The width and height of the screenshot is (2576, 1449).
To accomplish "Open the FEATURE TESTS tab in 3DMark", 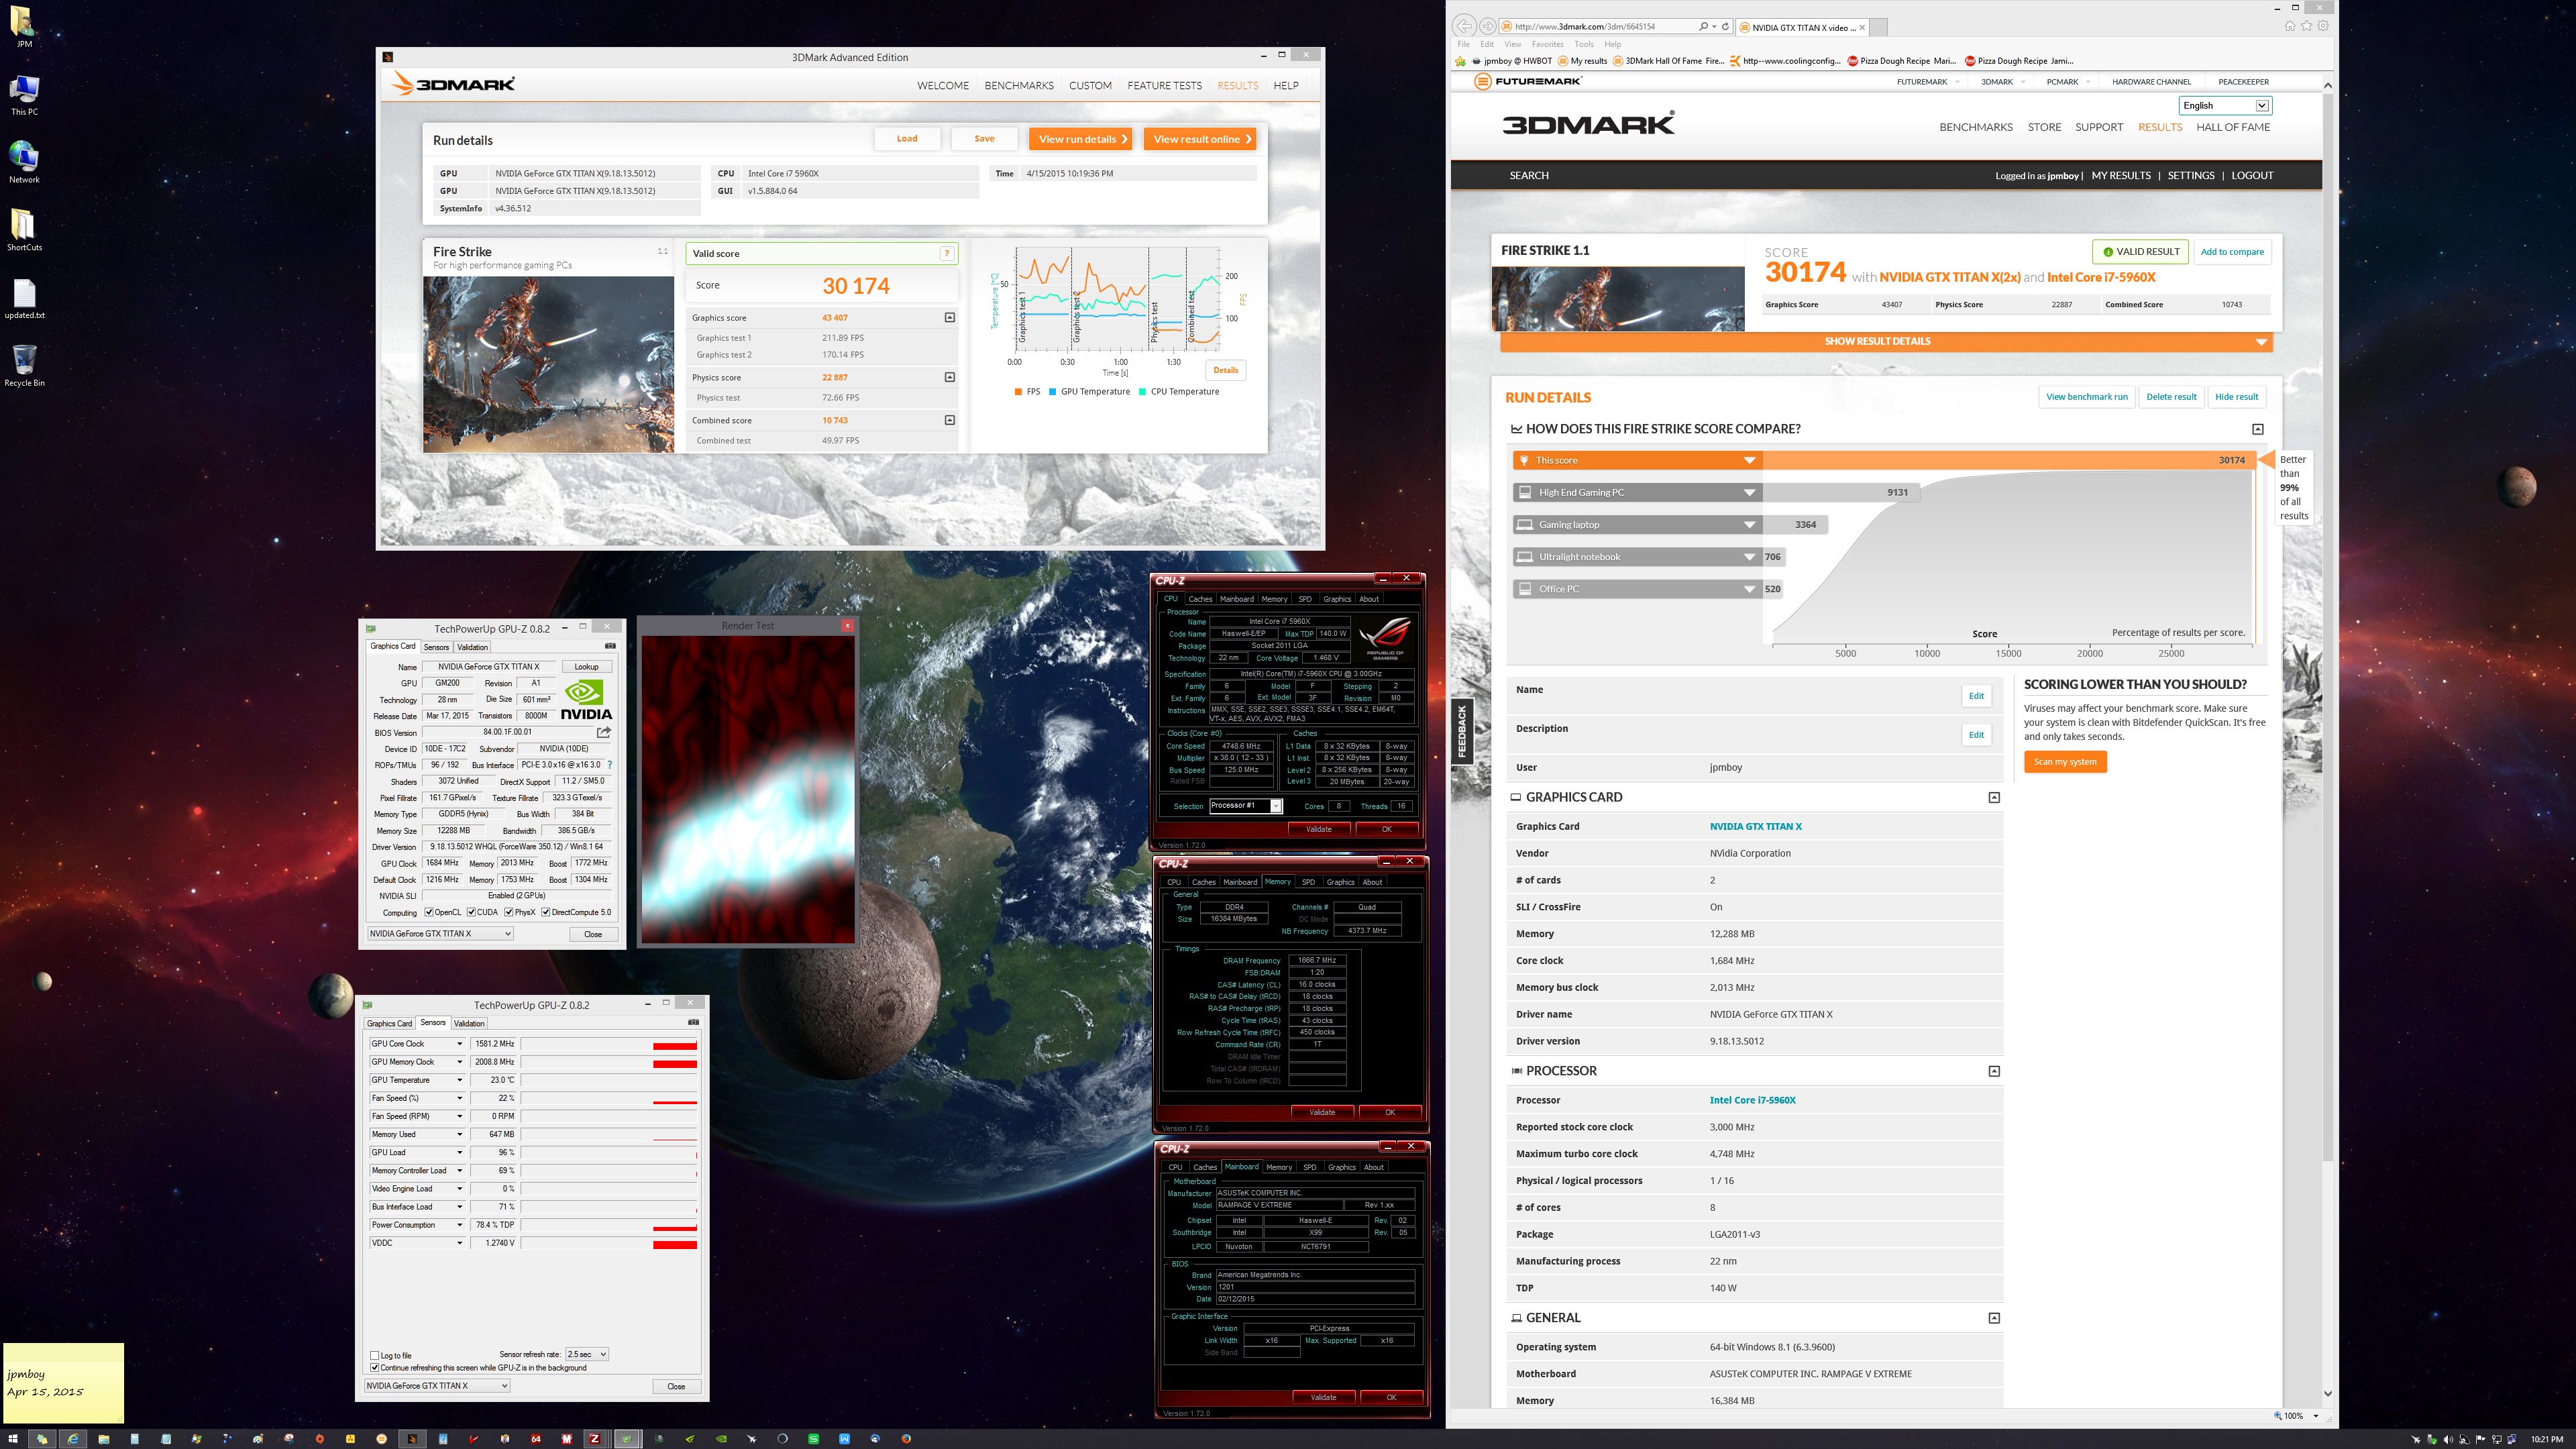I will (x=1164, y=86).
